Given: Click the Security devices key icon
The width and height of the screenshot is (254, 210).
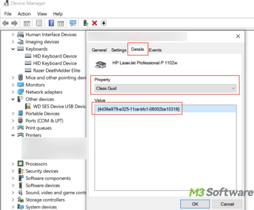Looking at the screenshot, I should pyautogui.click(x=21, y=171).
